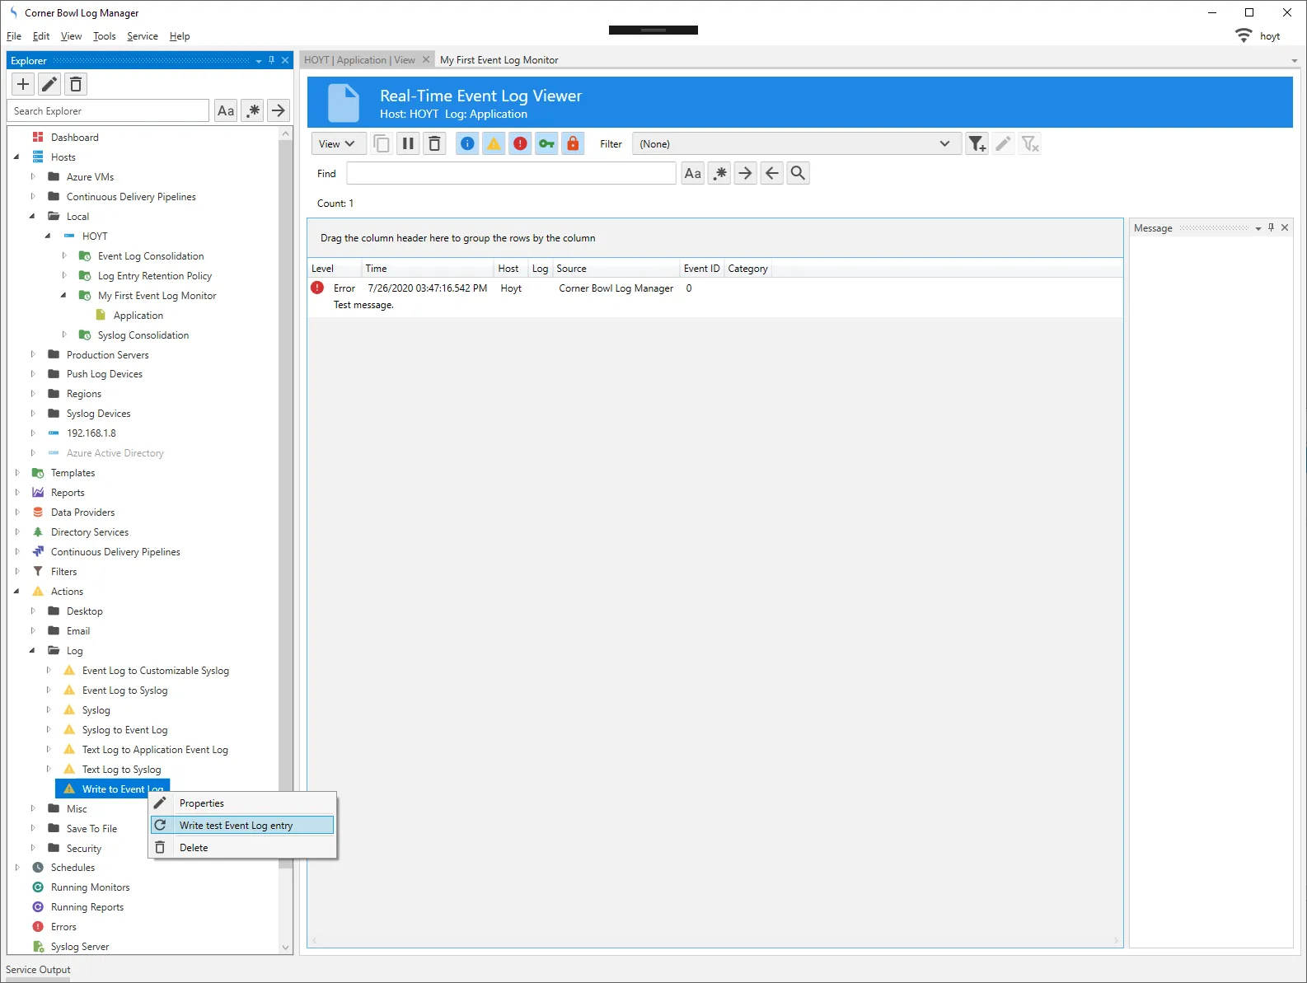
Task: Pause the real-time event log viewer
Action: click(408, 144)
